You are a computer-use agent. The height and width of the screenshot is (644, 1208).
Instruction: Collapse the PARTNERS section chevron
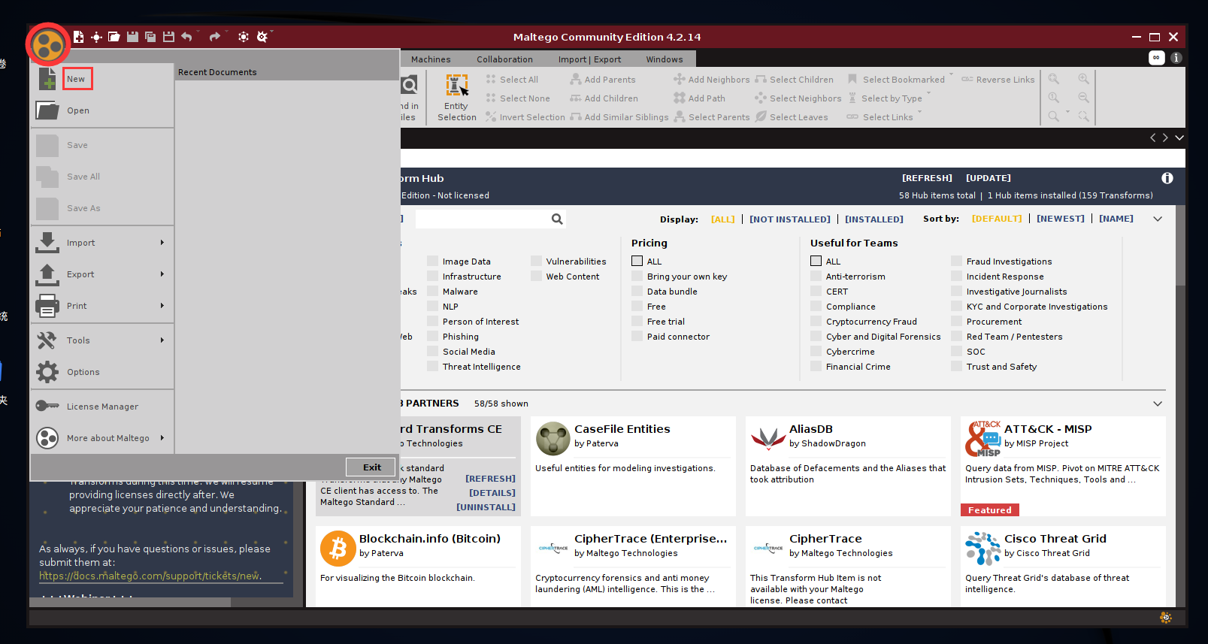click(1158, 404)
